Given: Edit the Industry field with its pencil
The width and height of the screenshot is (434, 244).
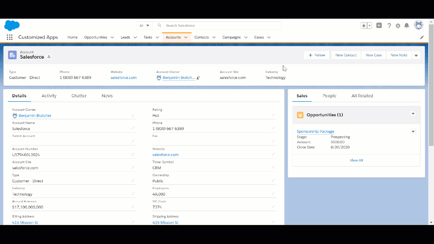Looking at the screenshot, I should point(133,194).
